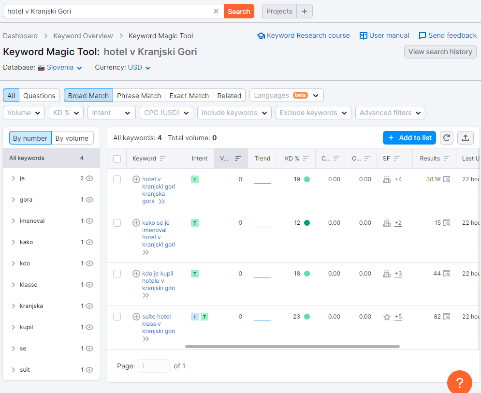481x393 pixels.
Task: Toggle eye icon for 'je' group
Action: point(89,178)
